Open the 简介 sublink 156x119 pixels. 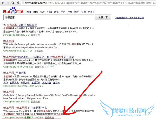point(5,83)
